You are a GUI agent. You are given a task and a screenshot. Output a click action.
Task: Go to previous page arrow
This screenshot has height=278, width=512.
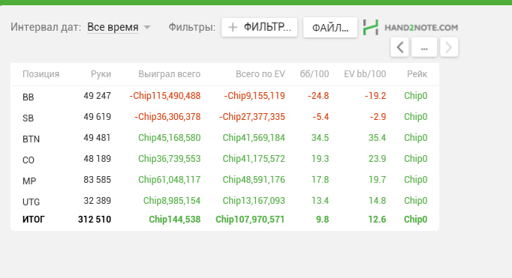[x=399, y=48]
